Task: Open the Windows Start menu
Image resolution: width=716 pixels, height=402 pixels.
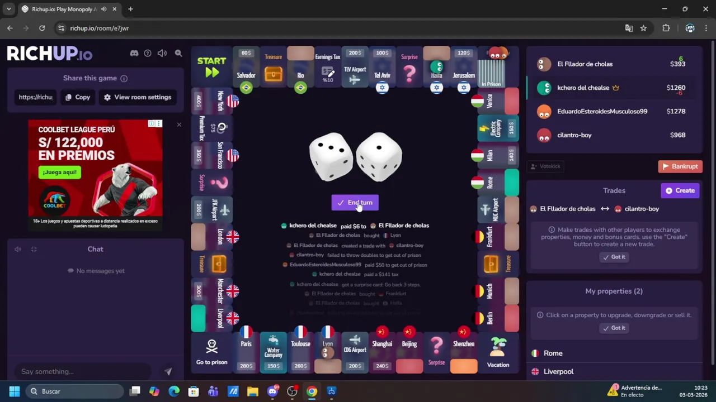Action: 15,391
